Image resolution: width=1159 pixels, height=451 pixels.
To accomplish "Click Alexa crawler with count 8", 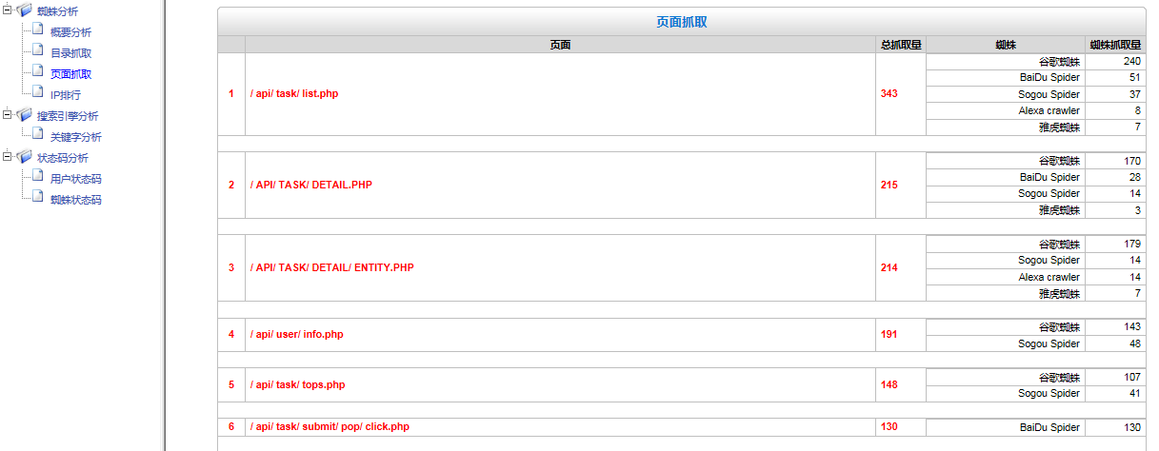I will [x=1049, y=110].
